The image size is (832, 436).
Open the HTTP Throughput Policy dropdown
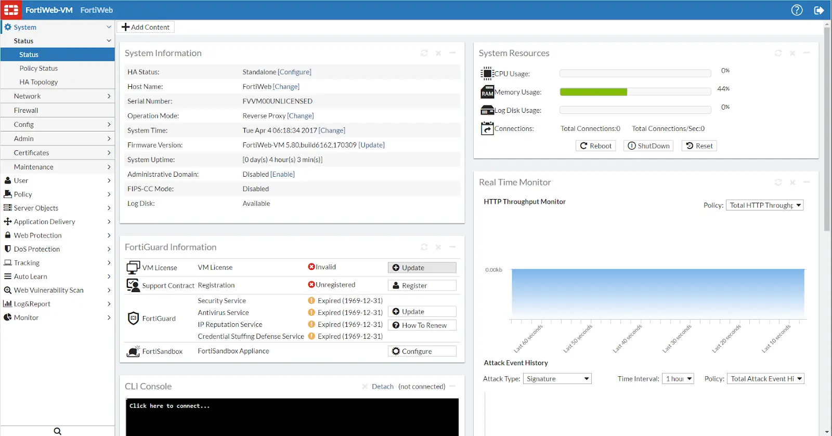click(764, 205)
